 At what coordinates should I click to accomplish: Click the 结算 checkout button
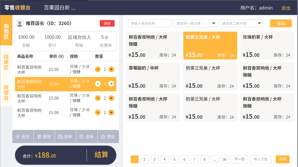[x=101, y=155]
